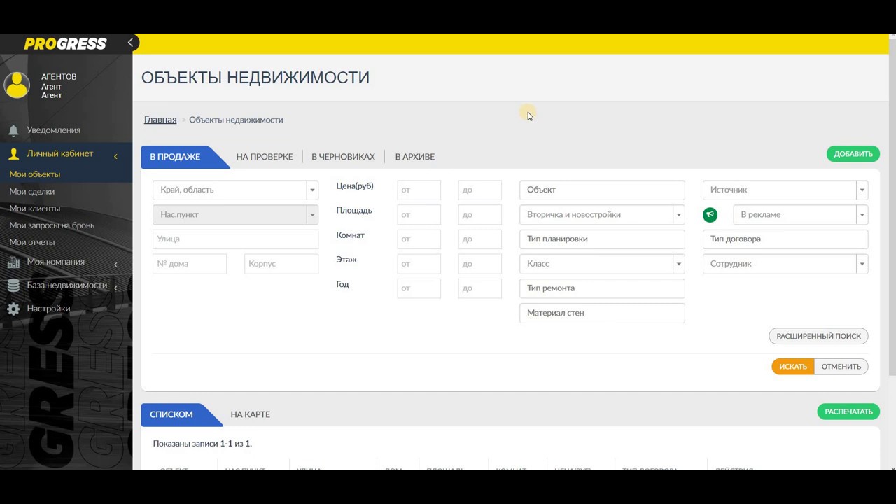Go to Мои запросы на бронь
This screenshot has width=896, height=504.
[x=52, y=225]
